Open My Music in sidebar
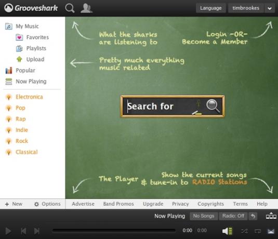The image size is (278, 239). coord(27,26)
